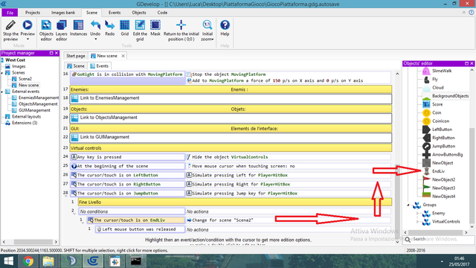The image size is (476, 268).
Task: Switch to the Projects ribbon tab
Action: pos(33,13)
